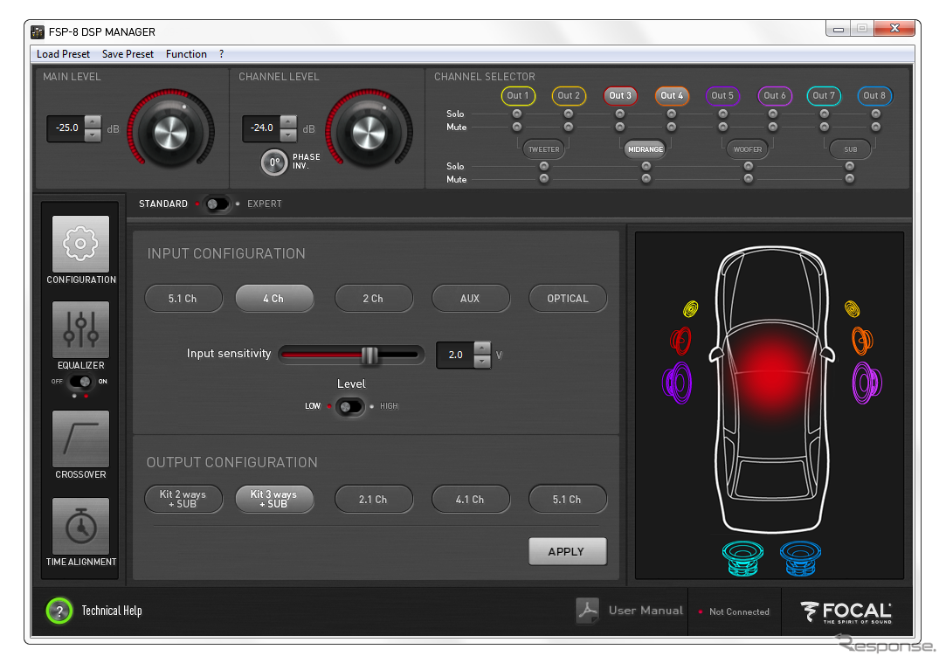Image resolution: width=946 pixels, height=663 pixels.
Task: Select the 5.1 Ch input configuration
Action: pos(183,299)
